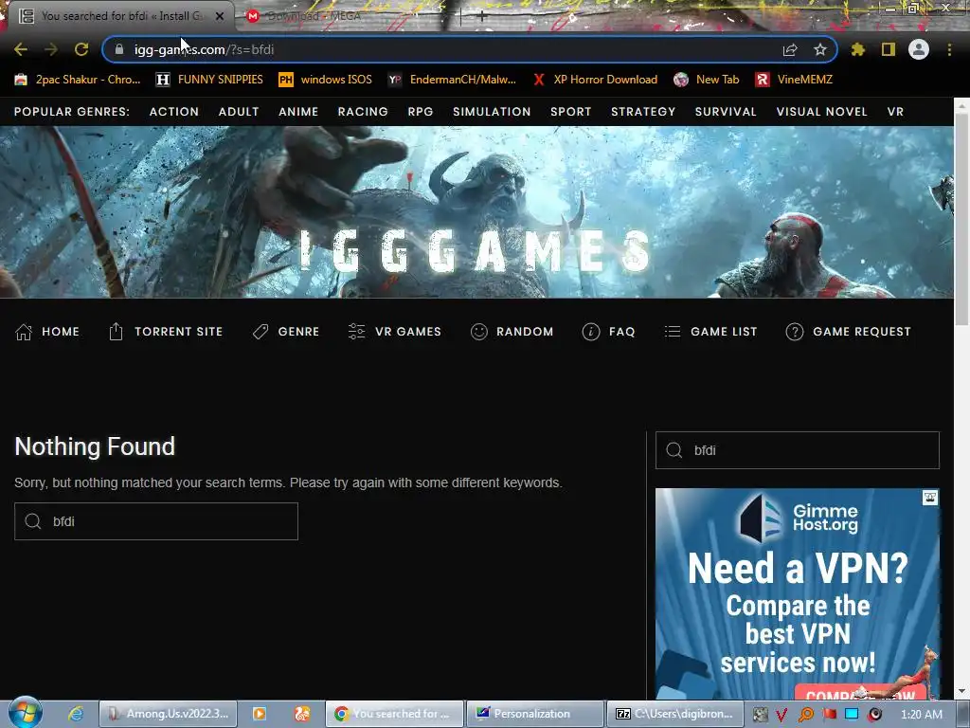This screenshot has height=728, width=970.
Task: Click the address bar URL
Action: click(x=205, y=49)
